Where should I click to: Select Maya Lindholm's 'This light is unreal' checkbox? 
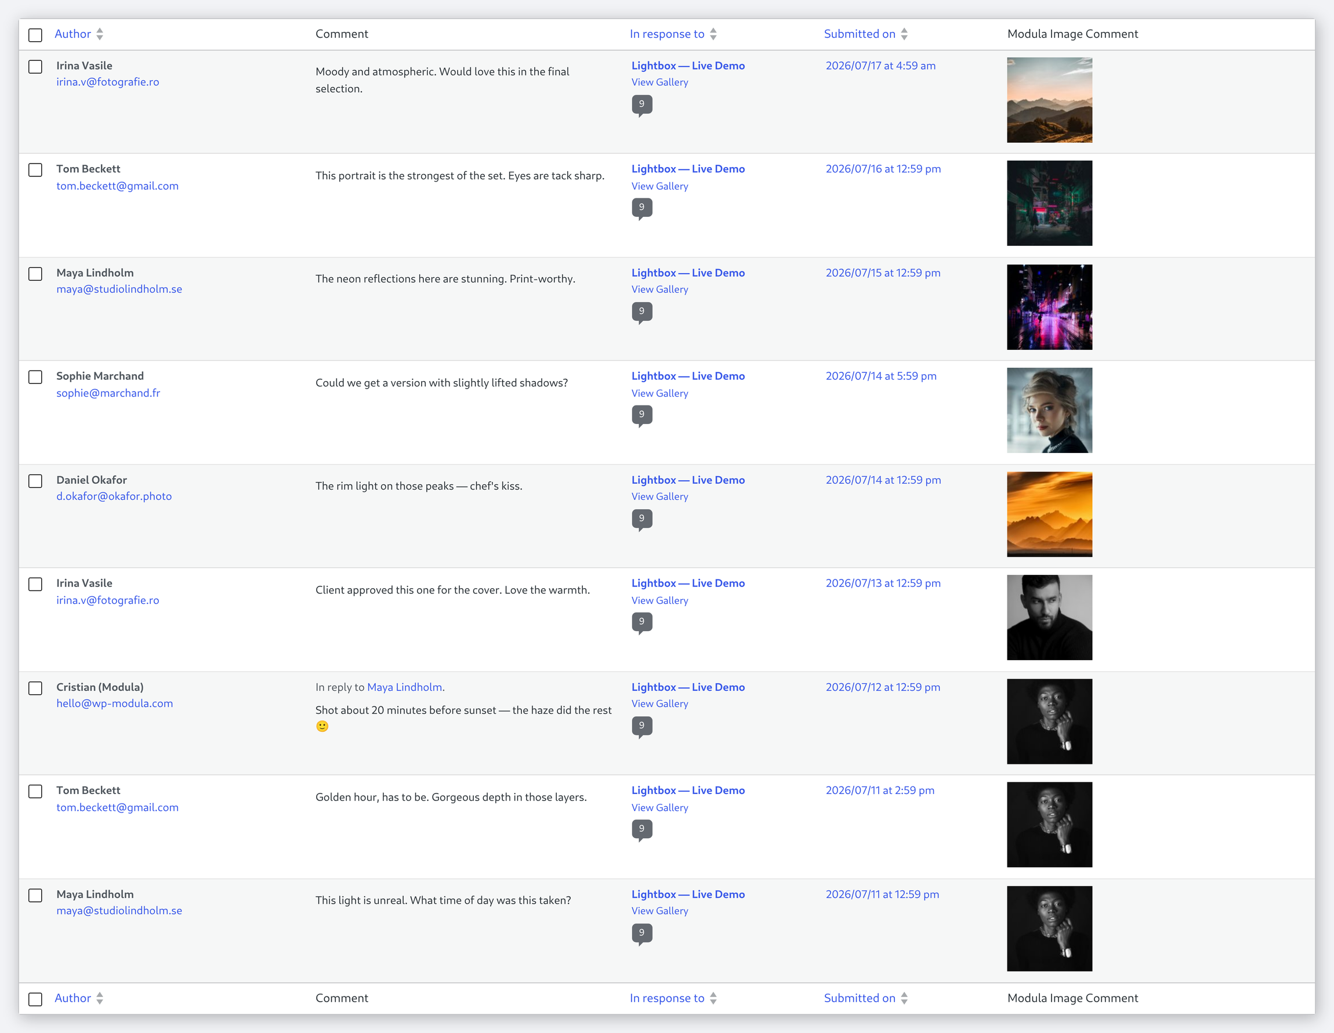[x=35, y=895]
